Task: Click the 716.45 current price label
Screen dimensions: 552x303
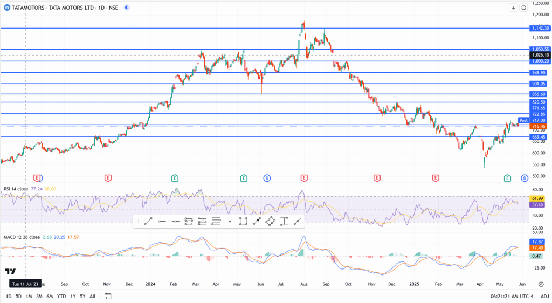Action: [539, 126]
